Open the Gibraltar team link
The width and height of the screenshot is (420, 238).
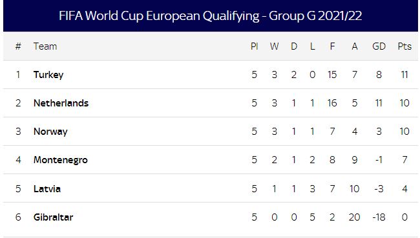53,217
